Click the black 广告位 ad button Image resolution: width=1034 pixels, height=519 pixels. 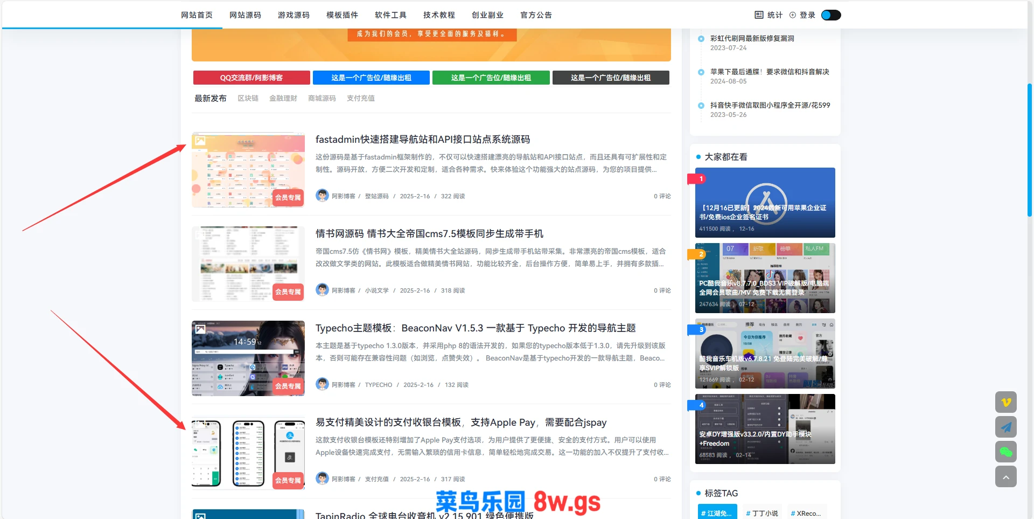(x=611, y=78)
